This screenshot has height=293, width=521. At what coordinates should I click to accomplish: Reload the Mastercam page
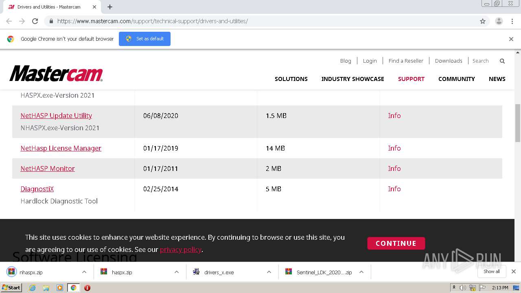point(35,21)
